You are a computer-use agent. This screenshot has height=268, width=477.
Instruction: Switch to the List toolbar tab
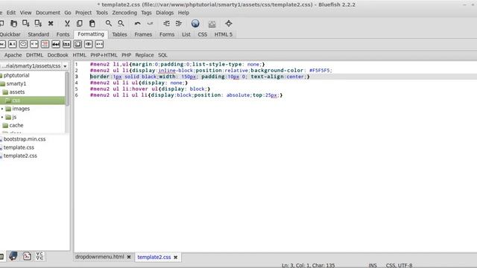pos(186,35)
